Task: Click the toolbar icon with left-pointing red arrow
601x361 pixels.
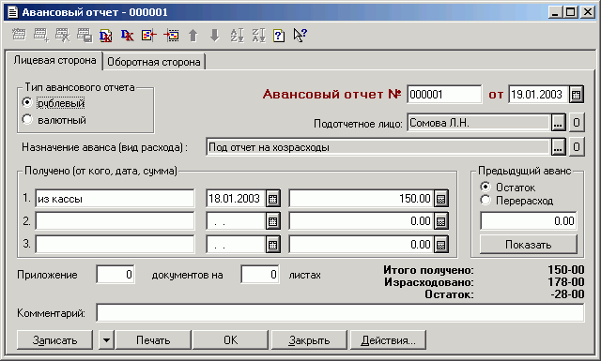Action: tap(149, 36)
